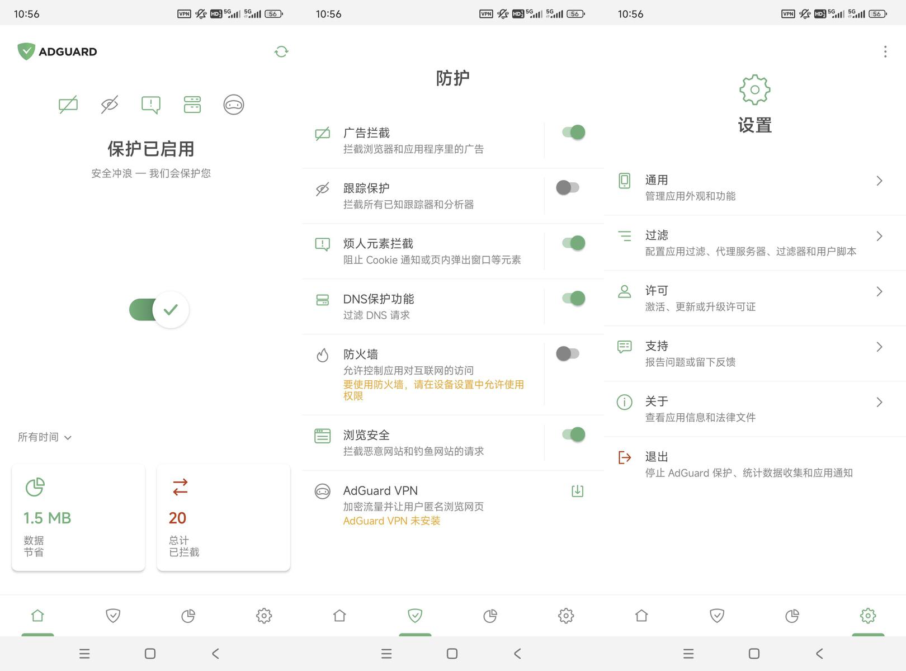
Task: Tap the ad blocking icon on home screen
Action: [68, 105]
